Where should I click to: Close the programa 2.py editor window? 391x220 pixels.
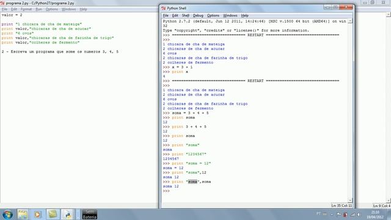click(x=383, y=2)
